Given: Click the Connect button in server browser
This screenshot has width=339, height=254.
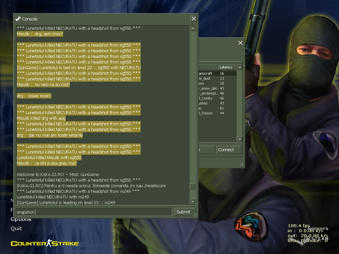Looking at the screenshot, I should point(229,150).
